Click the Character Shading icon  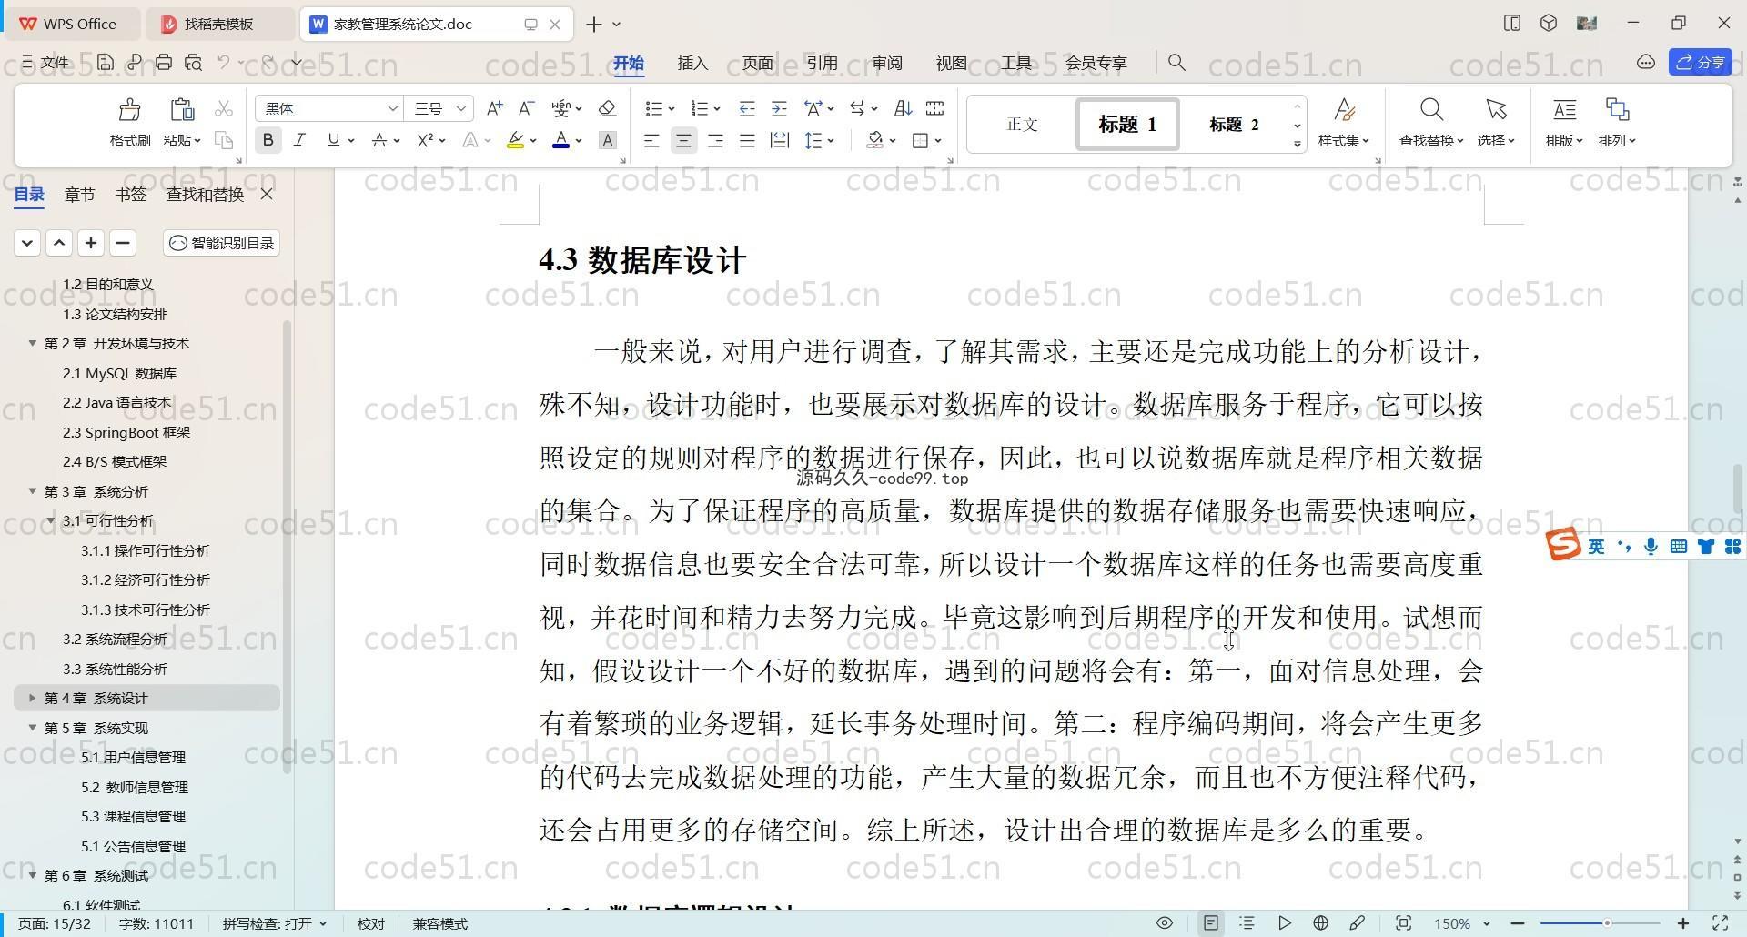coord(608,140)
